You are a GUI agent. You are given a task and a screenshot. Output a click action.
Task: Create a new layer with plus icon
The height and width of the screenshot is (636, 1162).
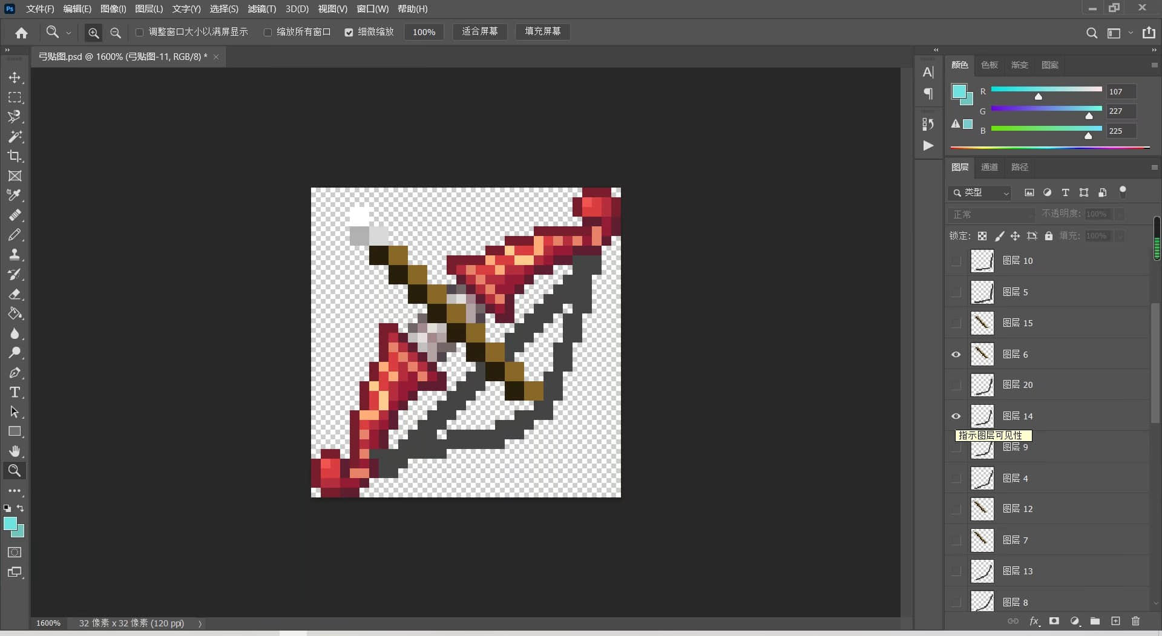pyautogui.click(x=1115, y=621)
